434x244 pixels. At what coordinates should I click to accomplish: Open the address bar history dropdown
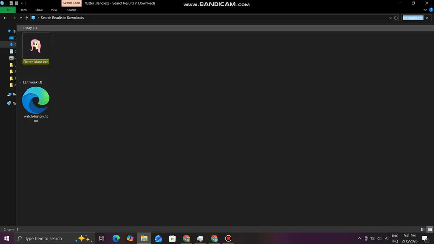tap(391, 18)
